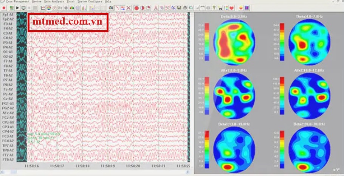
Task: Click the 11:58:17 time marker
Action: point(57,166)
